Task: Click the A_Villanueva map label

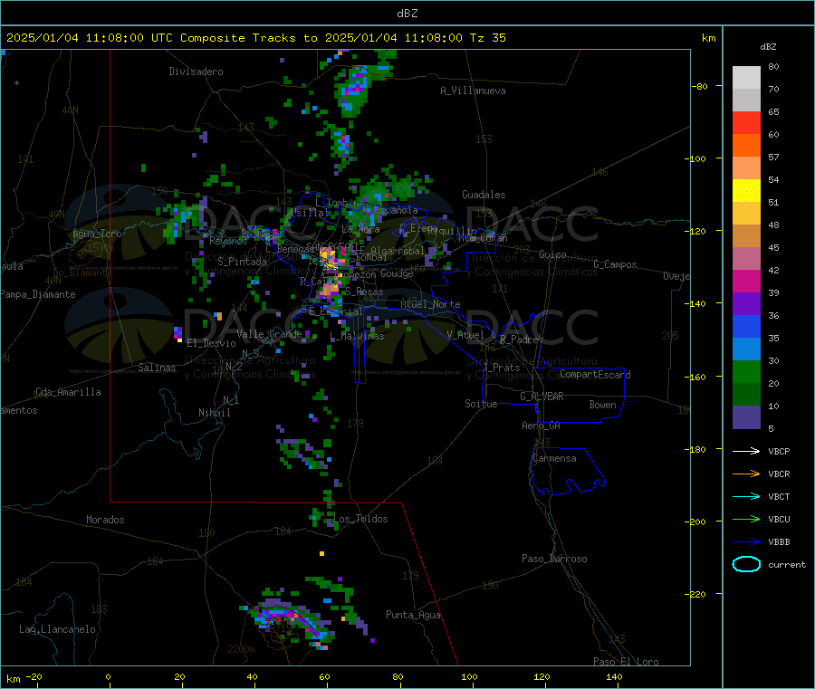Action: pos(473,91)
